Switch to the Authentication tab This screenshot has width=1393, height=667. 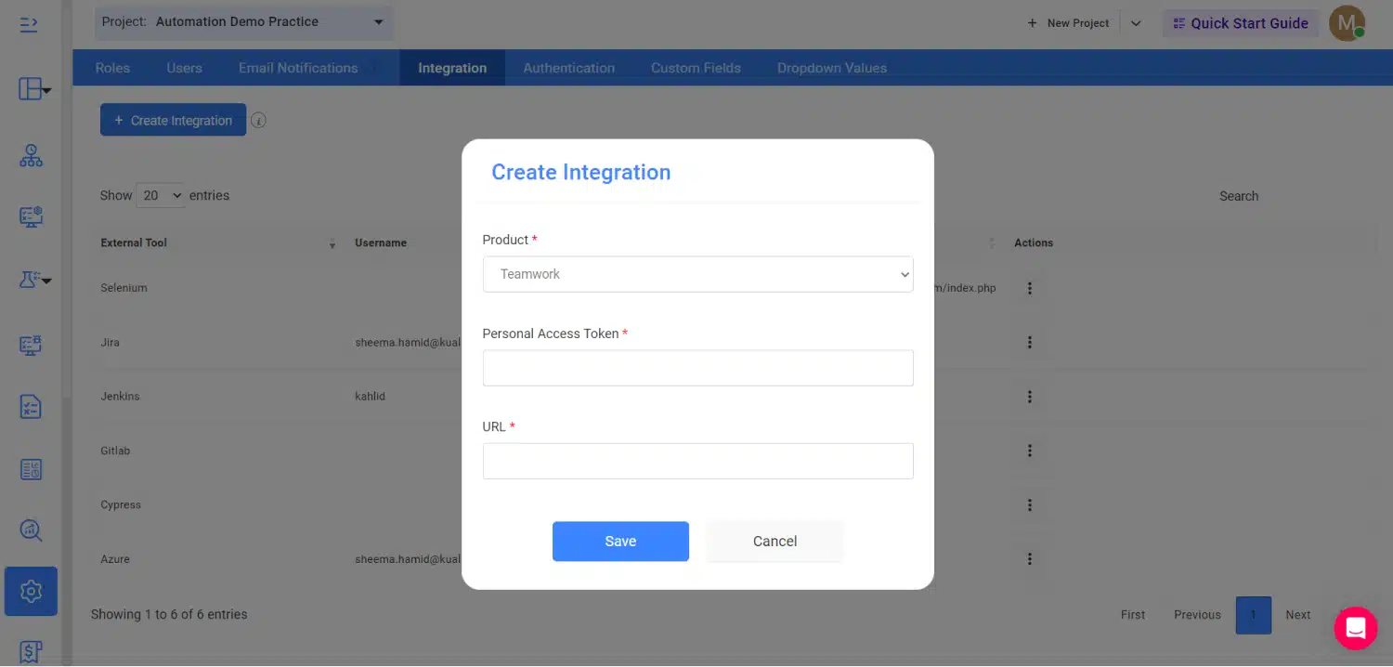coord(568,68)
